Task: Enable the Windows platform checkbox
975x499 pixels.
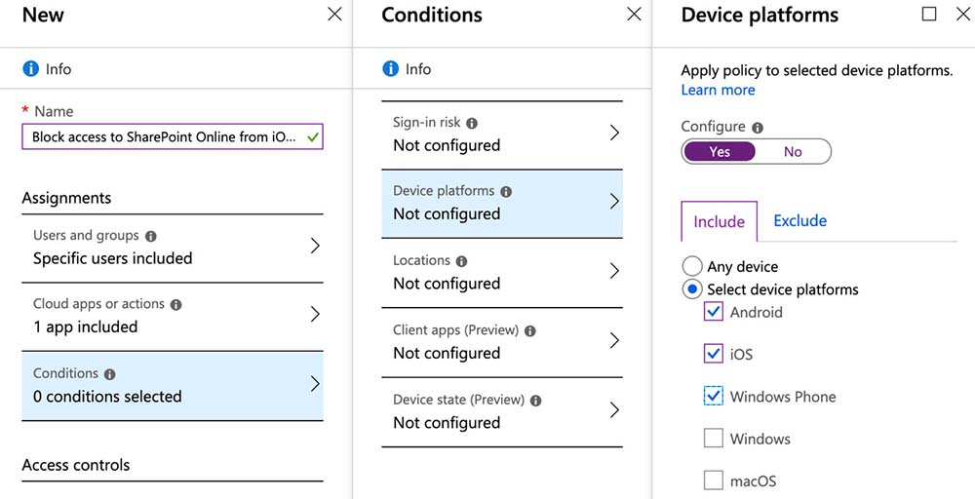Action: coord(714,439)
